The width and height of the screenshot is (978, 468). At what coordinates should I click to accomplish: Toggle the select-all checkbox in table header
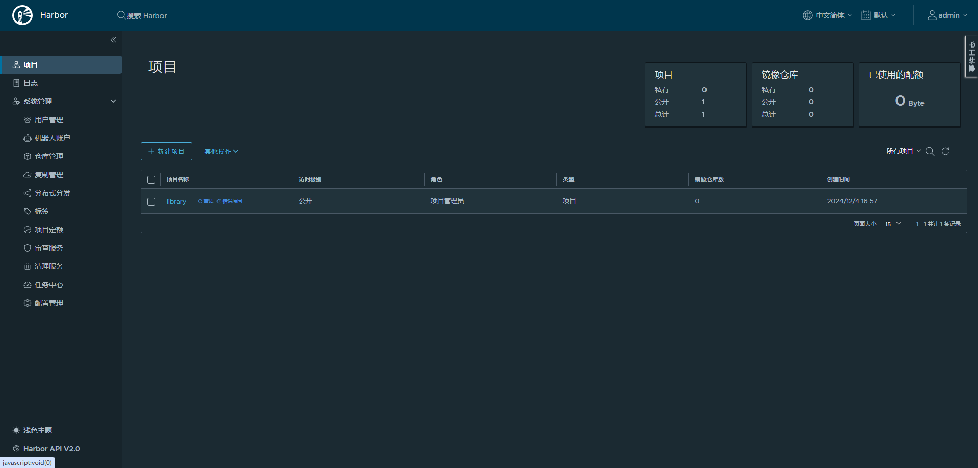coord(151,180)
